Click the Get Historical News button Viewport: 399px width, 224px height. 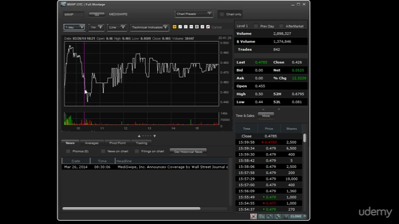188,152
